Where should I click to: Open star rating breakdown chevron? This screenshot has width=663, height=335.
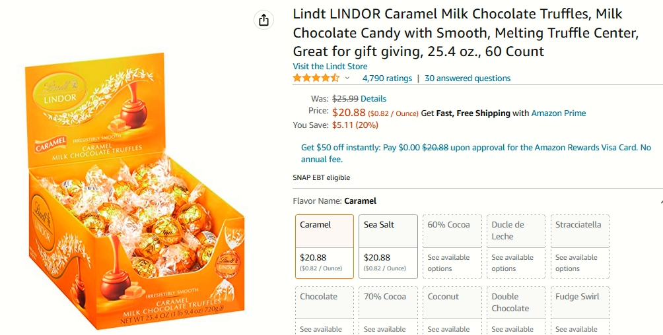tap(347, 78)
